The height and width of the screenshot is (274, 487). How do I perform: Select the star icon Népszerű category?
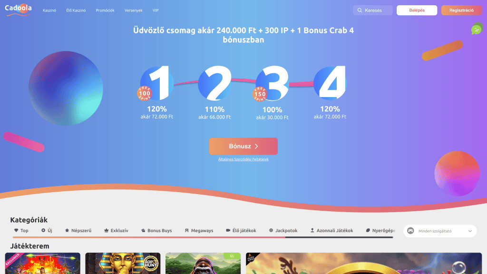[78, 231]
